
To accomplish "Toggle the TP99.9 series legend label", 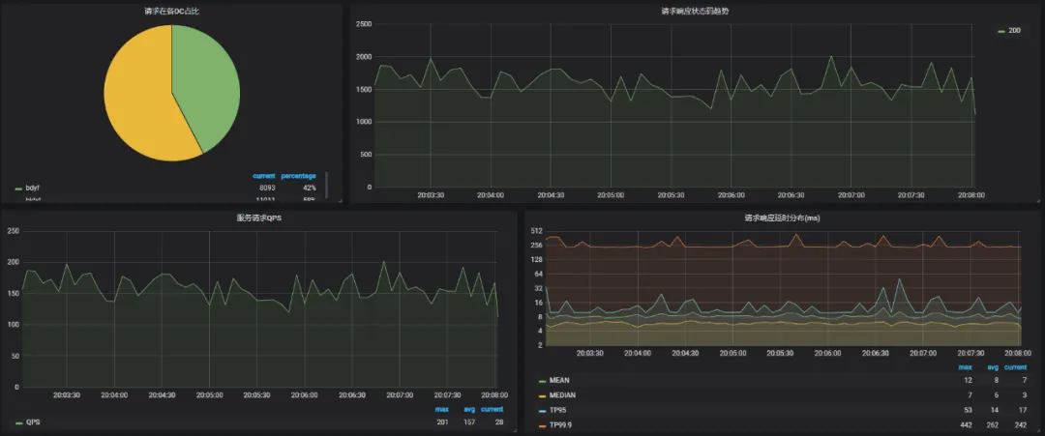I will tap(561, 424).
